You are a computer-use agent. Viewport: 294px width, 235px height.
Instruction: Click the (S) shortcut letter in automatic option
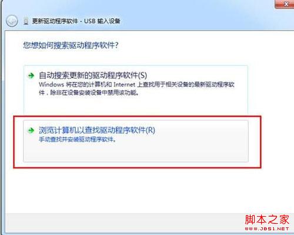click(142, 75)
